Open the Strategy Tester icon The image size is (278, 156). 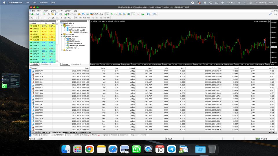(61, 14)
